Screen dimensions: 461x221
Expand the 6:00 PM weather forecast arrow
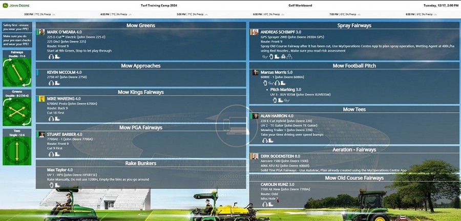click(283, 14)
